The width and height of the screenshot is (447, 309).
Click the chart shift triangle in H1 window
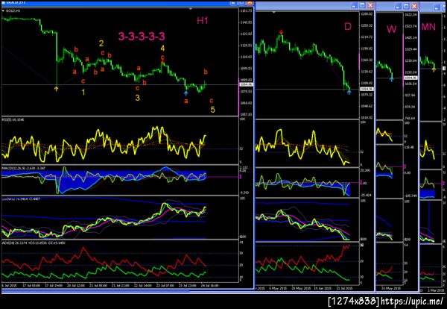pos(191,9)
